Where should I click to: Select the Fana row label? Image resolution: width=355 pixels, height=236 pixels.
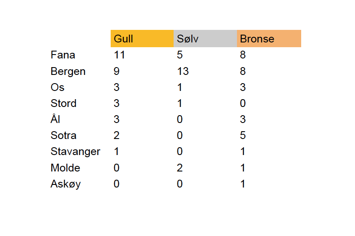click(x=63, y=55)
